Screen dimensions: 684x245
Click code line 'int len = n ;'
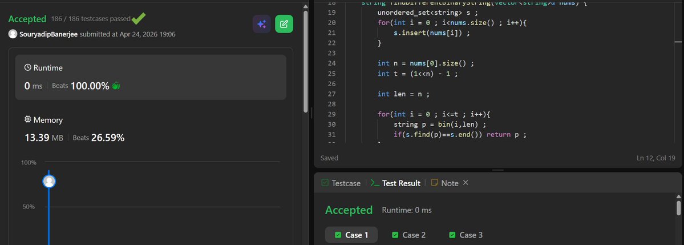pyautogui.click(x=404, y=94)
